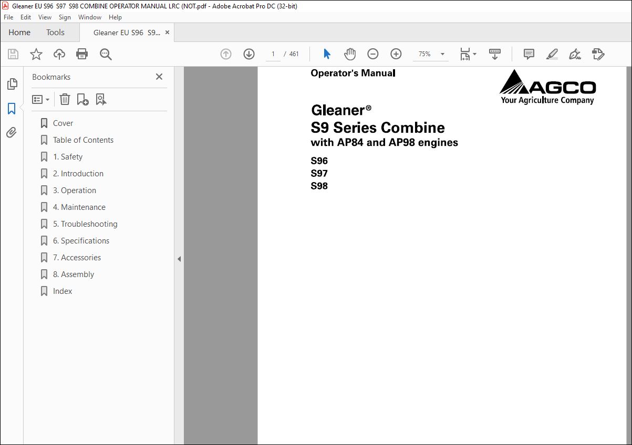Toggle the Bookmarks panel sidebar icon

pyautogui.click(x=12, y=109)
